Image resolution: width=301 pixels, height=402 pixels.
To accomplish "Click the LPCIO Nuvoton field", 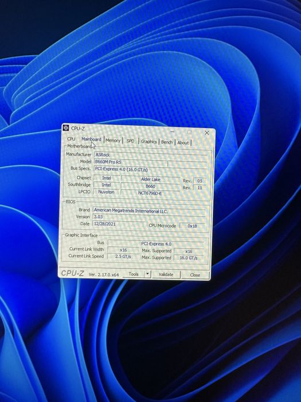I will (x=107, y=192).
